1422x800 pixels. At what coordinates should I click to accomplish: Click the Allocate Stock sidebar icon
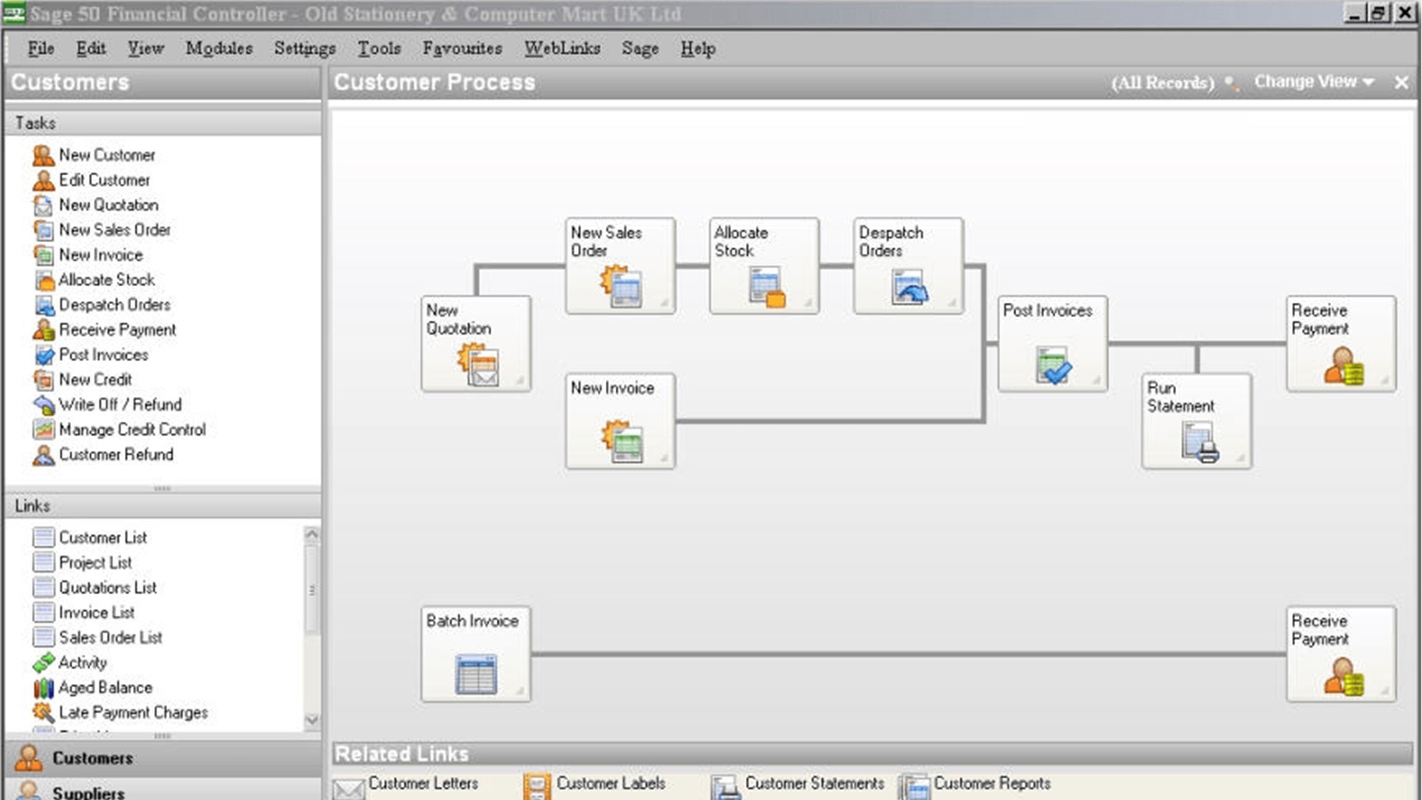click(43, 280)
